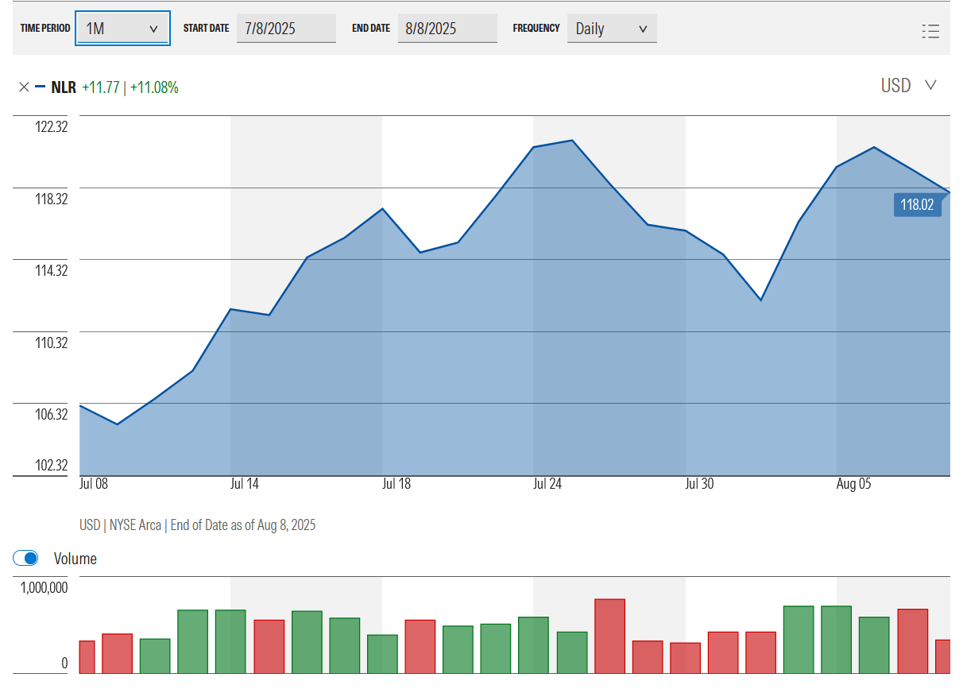Click the End Date input field
Viewport: 963px width, 689px height.
(x=447, y=27)
